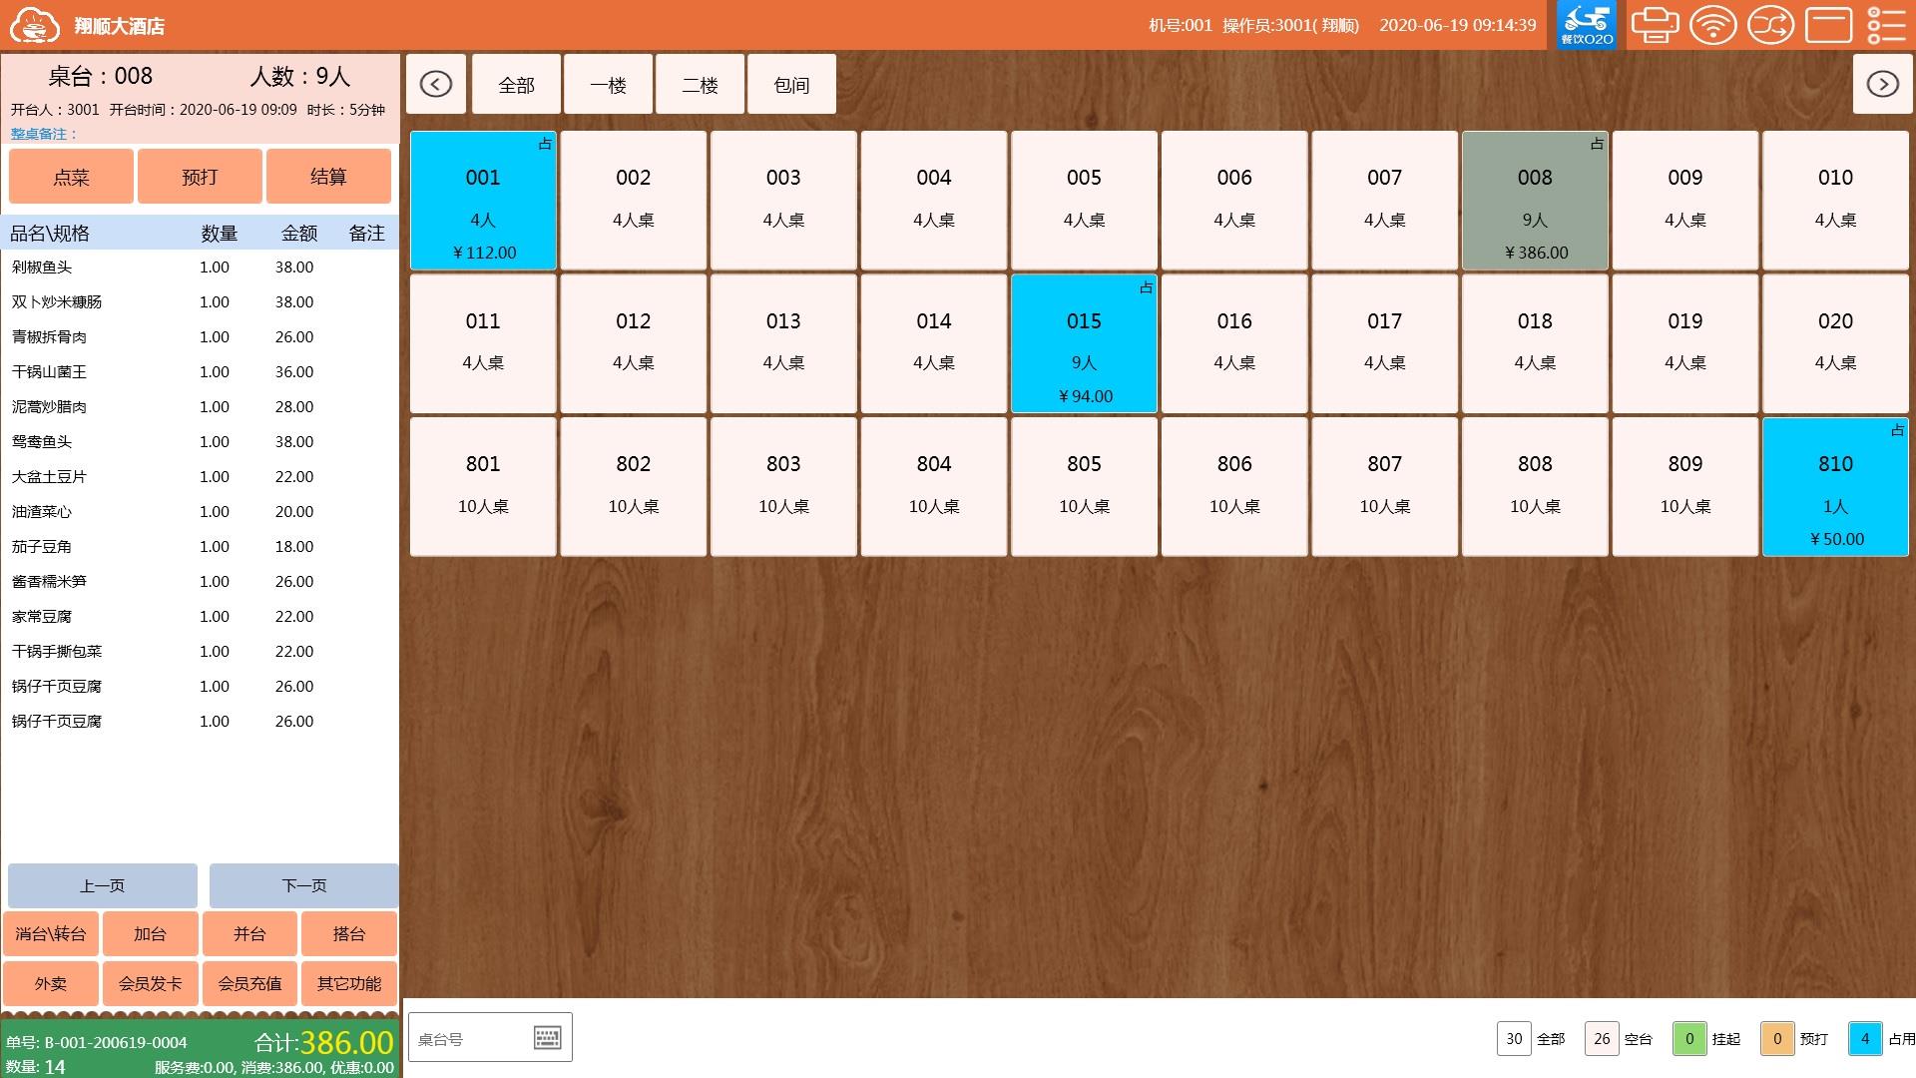This screenshot has width=1916, height=1078.
Task: Switch to the 一楼 area tab
Action: (x=608, y=84)
